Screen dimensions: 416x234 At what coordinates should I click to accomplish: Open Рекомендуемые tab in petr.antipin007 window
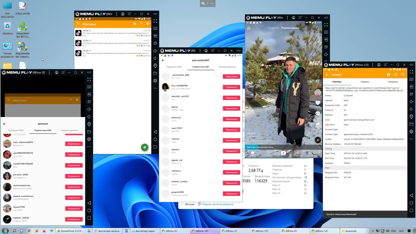pos(227,67)
